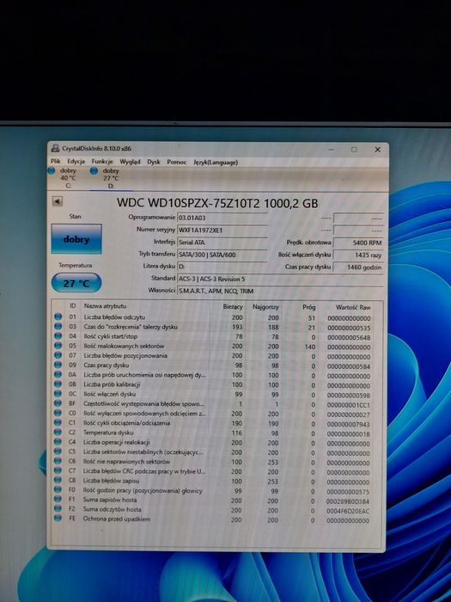Click the Bieżący column header
This screenshot has width=451, height=602.
pyautogui.click(x=233, y=307)
